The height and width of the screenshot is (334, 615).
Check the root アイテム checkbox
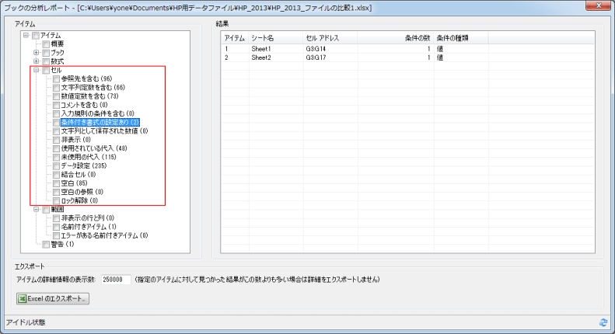(x=36, y=36)
